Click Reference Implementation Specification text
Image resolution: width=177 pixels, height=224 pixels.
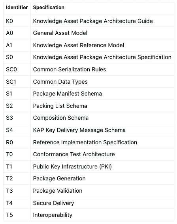(x=85, y=142)
